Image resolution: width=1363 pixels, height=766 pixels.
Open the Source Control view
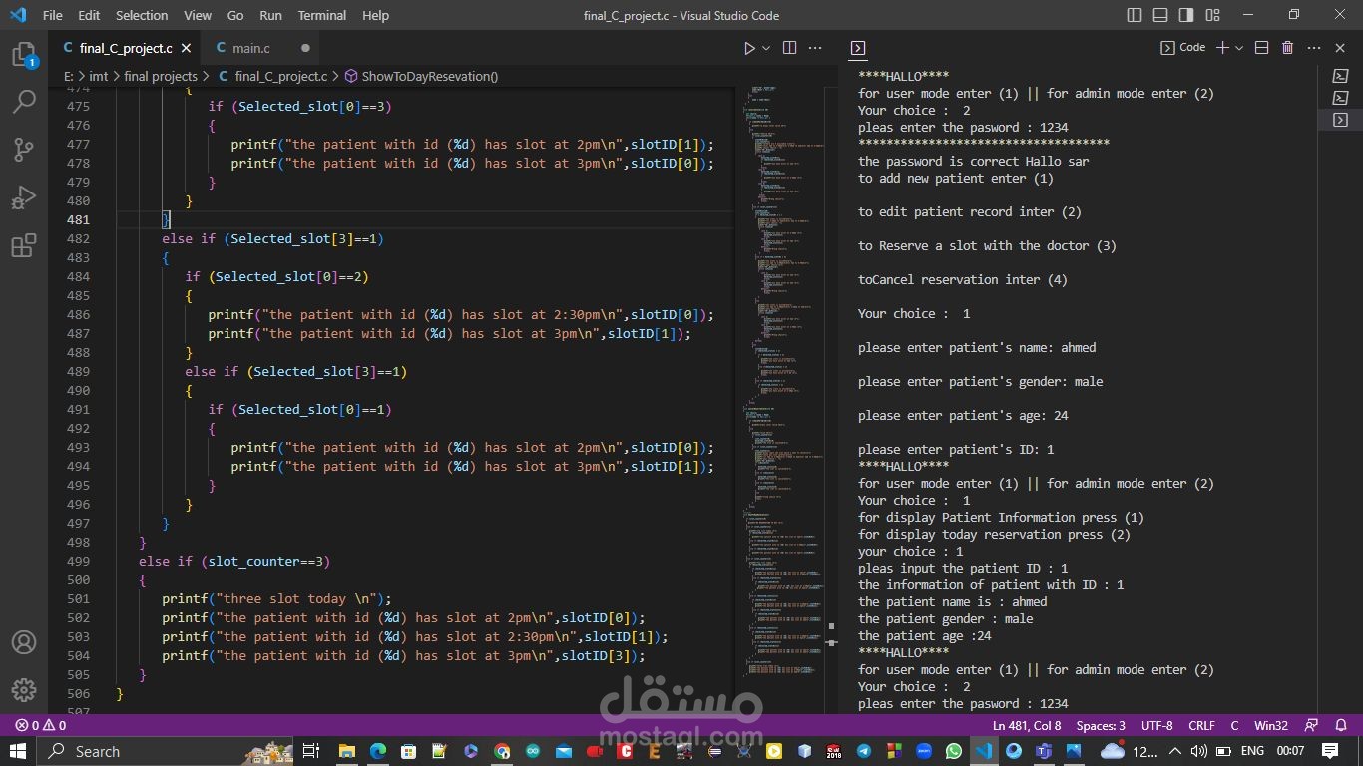[x=23, y=150]
